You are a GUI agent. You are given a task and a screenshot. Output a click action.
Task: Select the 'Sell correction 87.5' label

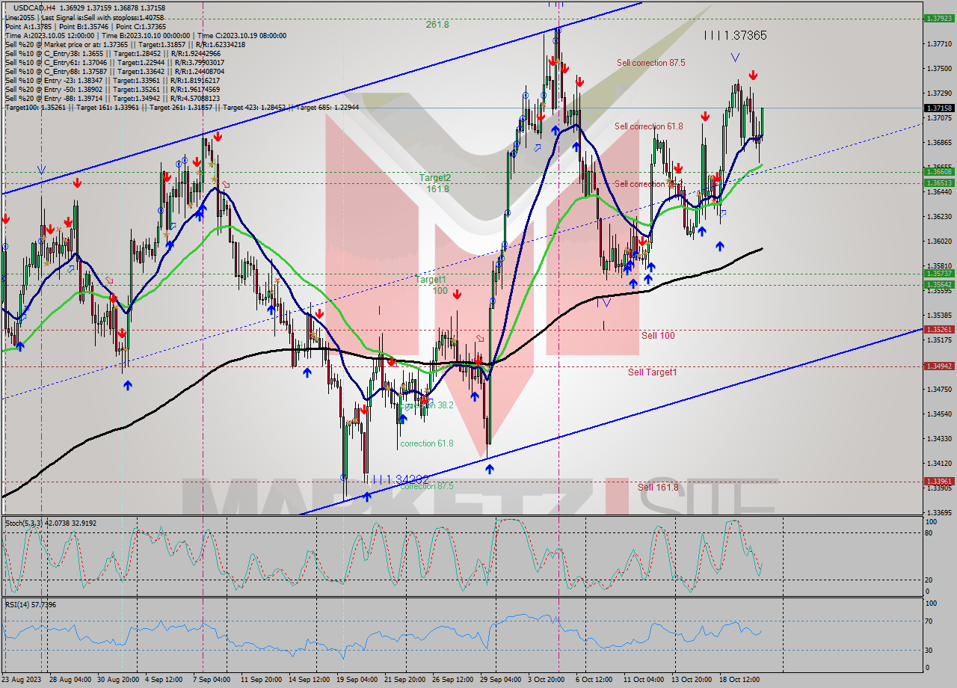650,63
